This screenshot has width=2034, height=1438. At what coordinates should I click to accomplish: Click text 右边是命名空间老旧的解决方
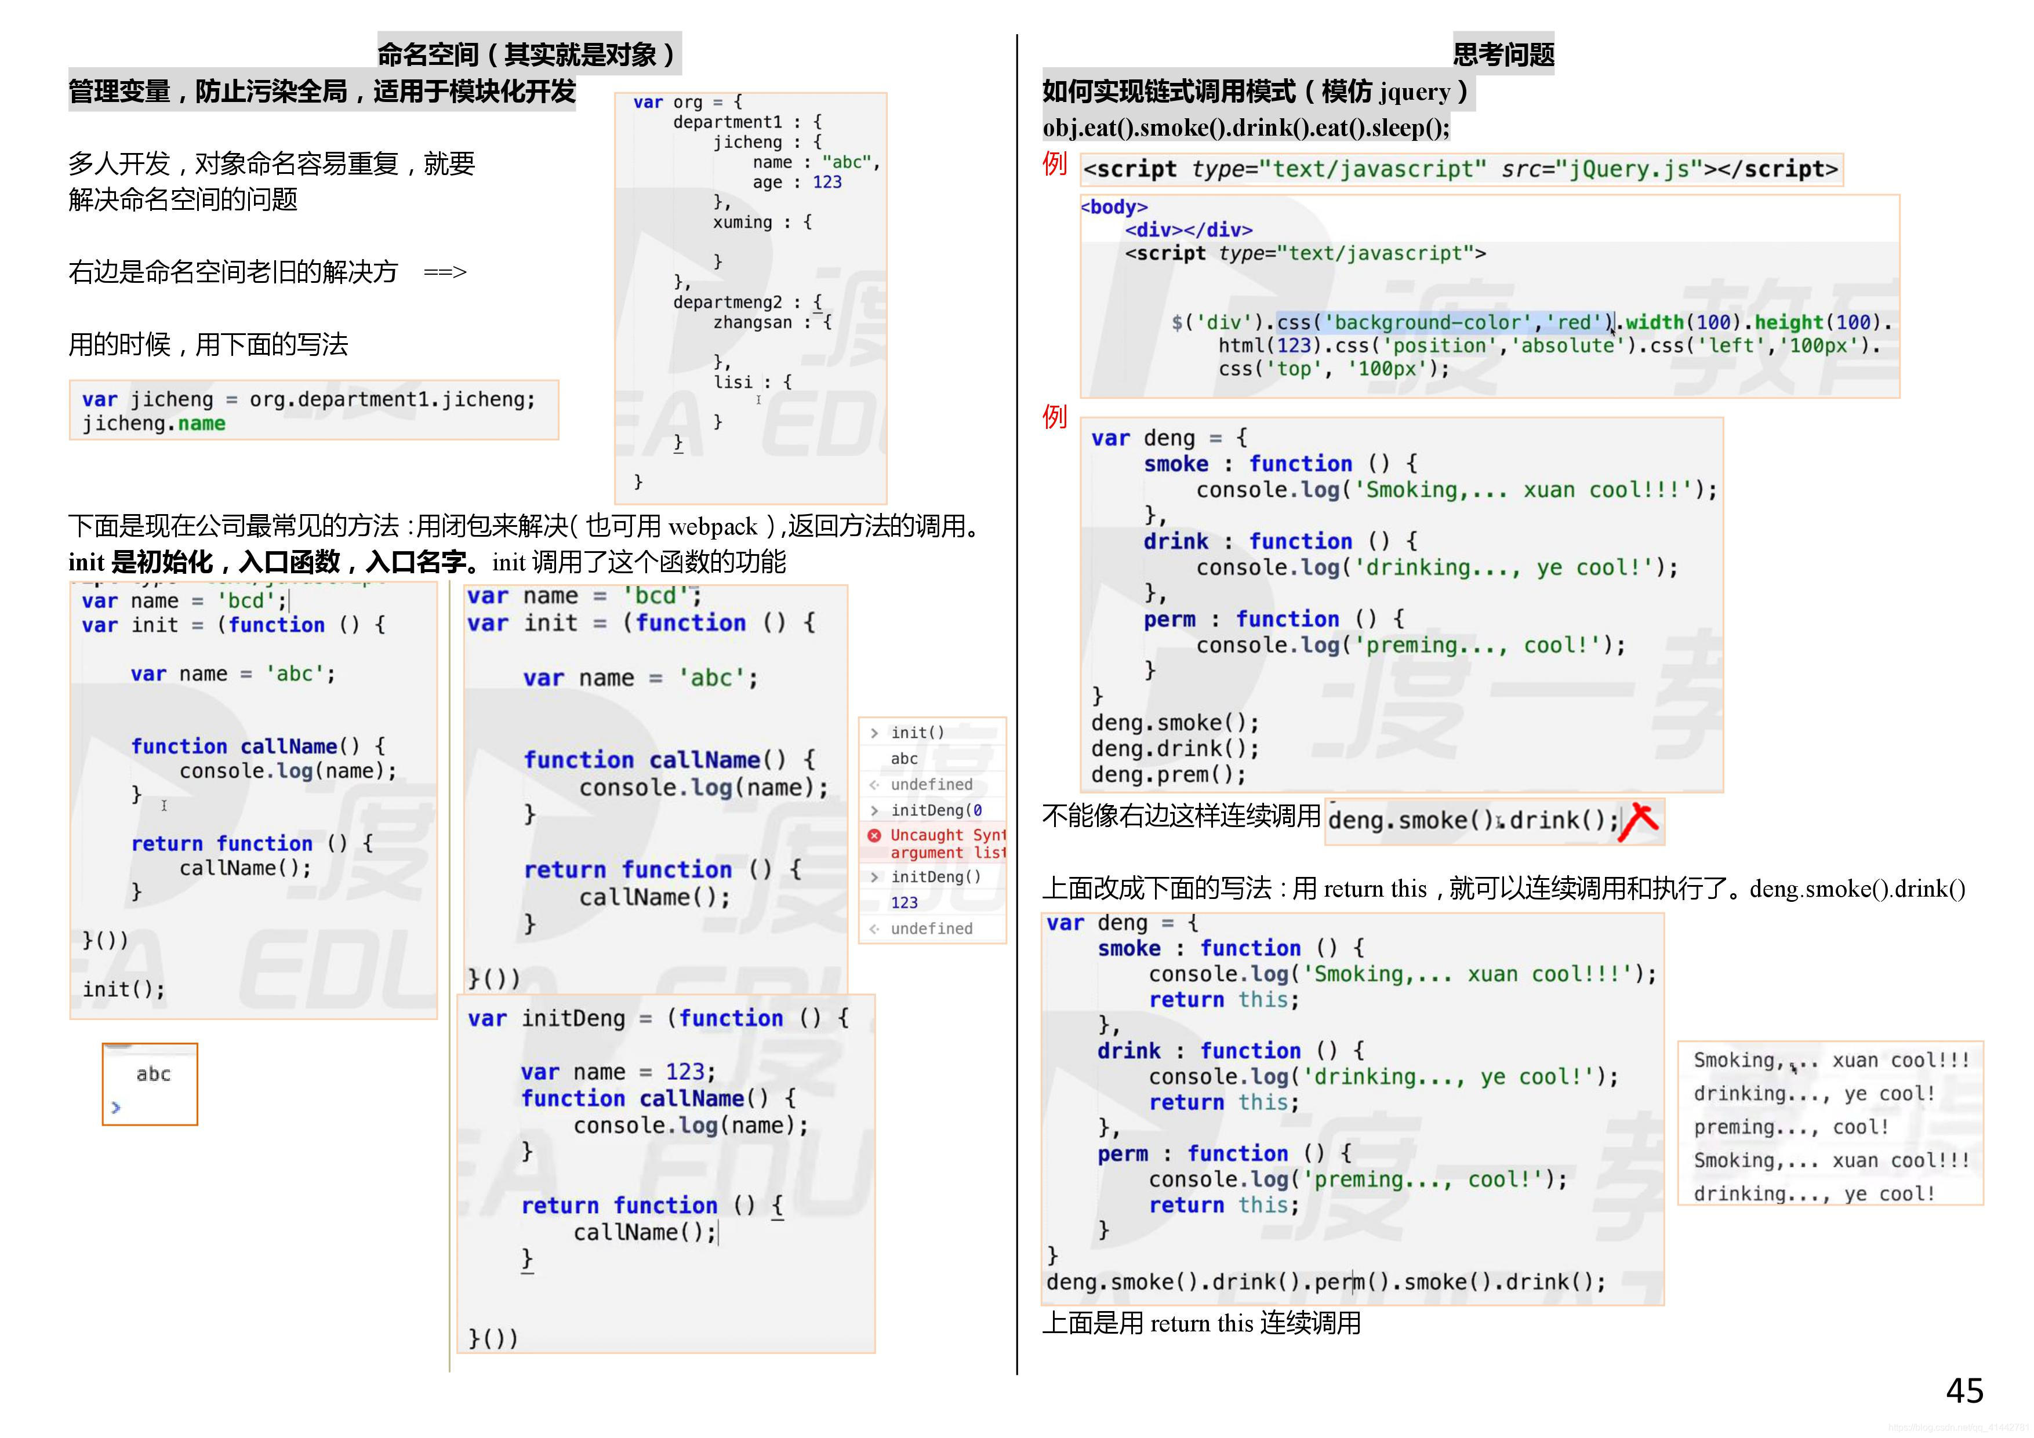(233, 272)
